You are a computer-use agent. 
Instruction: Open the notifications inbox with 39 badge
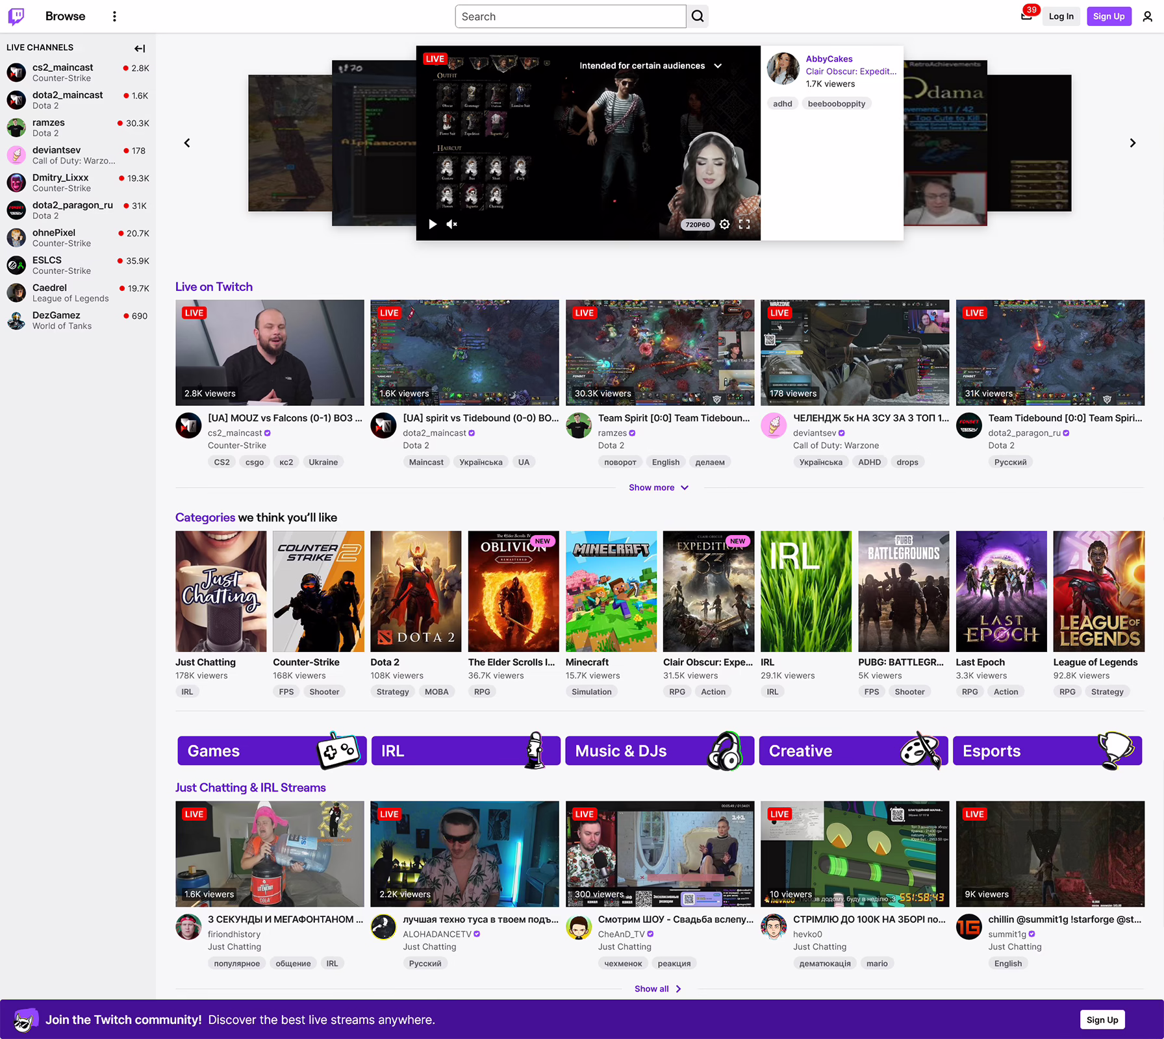point(1026,16)
